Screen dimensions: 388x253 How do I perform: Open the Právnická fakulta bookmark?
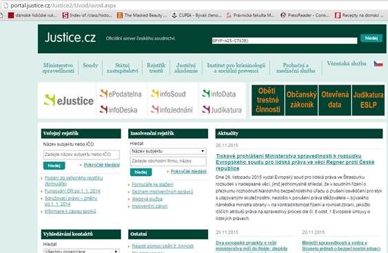250,15
